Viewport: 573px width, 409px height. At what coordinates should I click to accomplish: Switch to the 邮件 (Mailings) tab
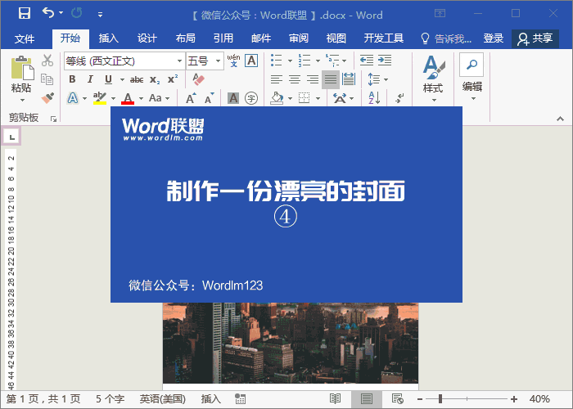[x=261, y=38]
